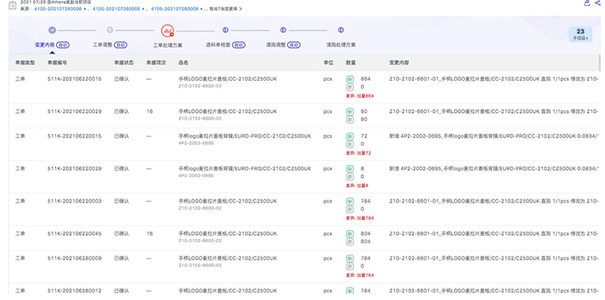The image size is (605, 300).
Task: Click the clipboard project icon at top left
Action: point(12,5)
